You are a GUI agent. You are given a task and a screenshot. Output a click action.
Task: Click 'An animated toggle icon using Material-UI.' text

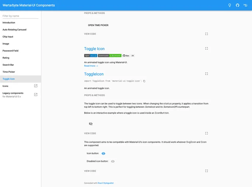[106, 62]
